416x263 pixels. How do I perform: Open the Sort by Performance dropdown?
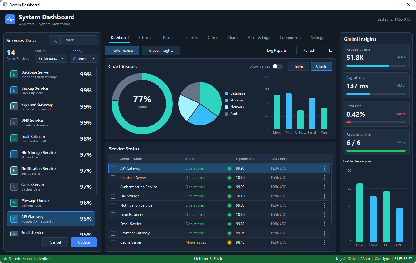coord(51,58)
